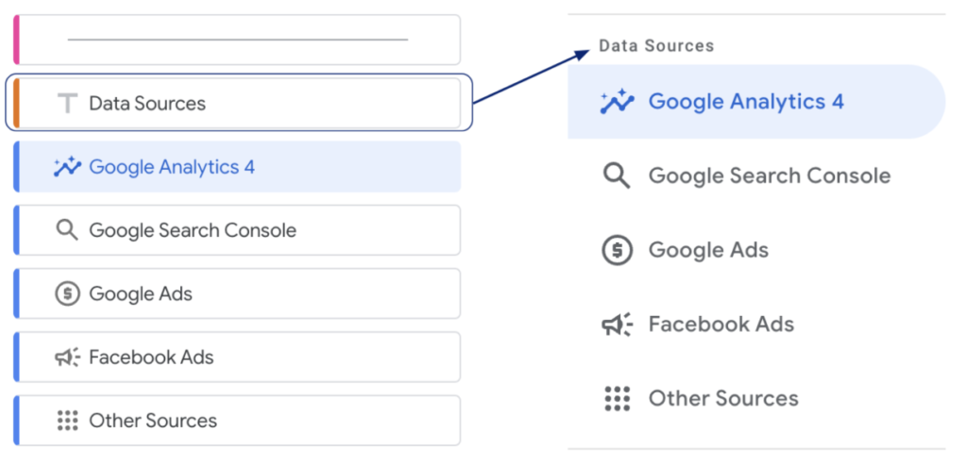Click magnifier icon in right navigation menu
Viewport: 967px width, 466px height.
[617, 175]
